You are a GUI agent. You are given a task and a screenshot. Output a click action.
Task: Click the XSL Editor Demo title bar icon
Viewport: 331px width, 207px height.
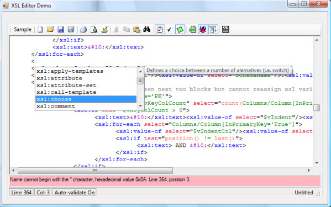[6, 6]
